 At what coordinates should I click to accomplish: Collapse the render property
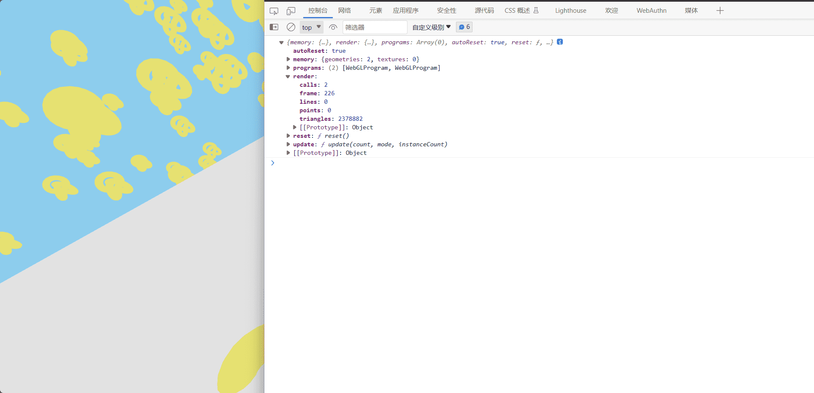click(x=288, y=76)
